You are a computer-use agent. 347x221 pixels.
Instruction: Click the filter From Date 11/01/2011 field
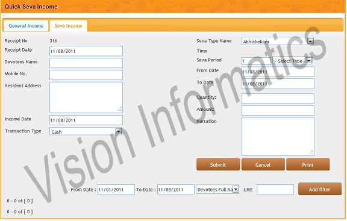point(116,190)
